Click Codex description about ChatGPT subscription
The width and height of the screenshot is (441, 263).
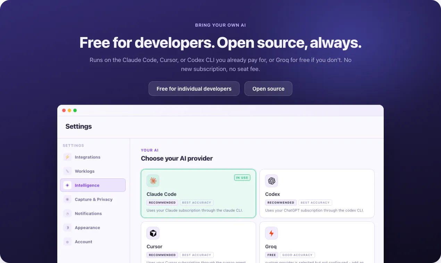(x=314, y=210)
